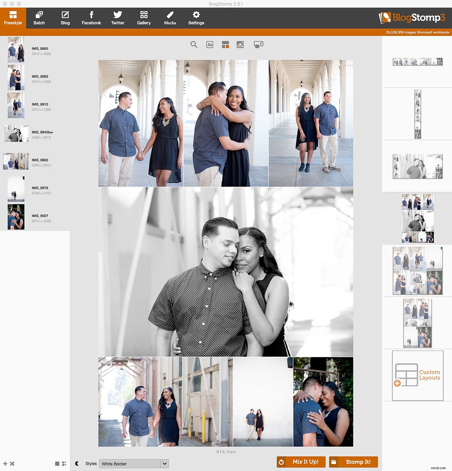Switch to the Batch tab
Screen dimensions: 452x471
39,17
